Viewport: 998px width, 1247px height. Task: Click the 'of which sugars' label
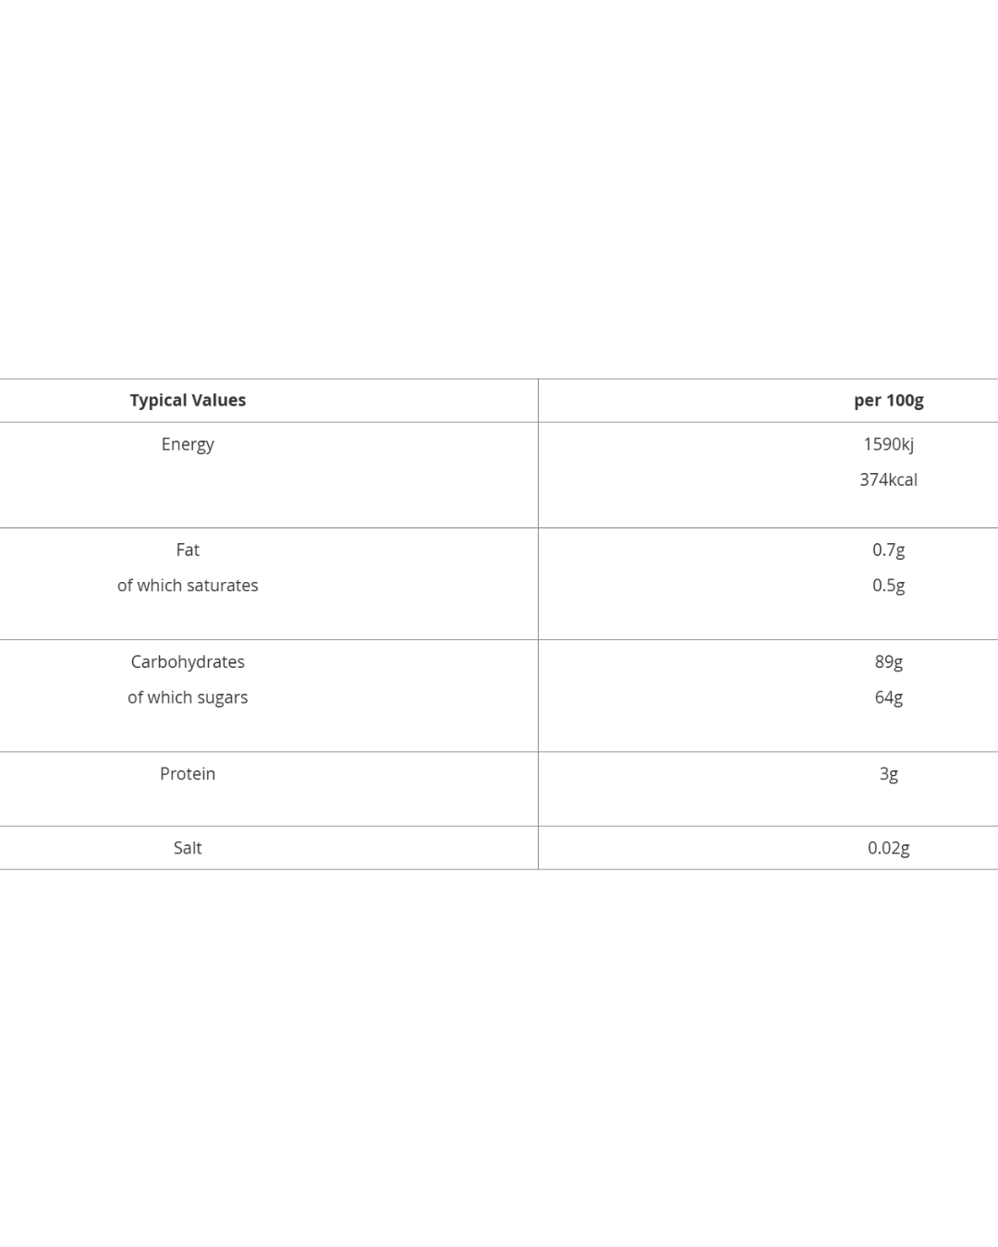(188, 697)
